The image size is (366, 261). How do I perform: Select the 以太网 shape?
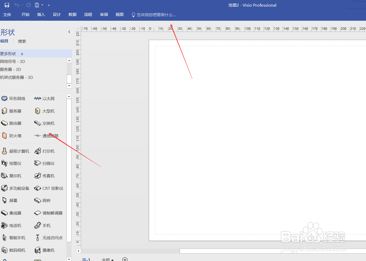click(44, 99)
